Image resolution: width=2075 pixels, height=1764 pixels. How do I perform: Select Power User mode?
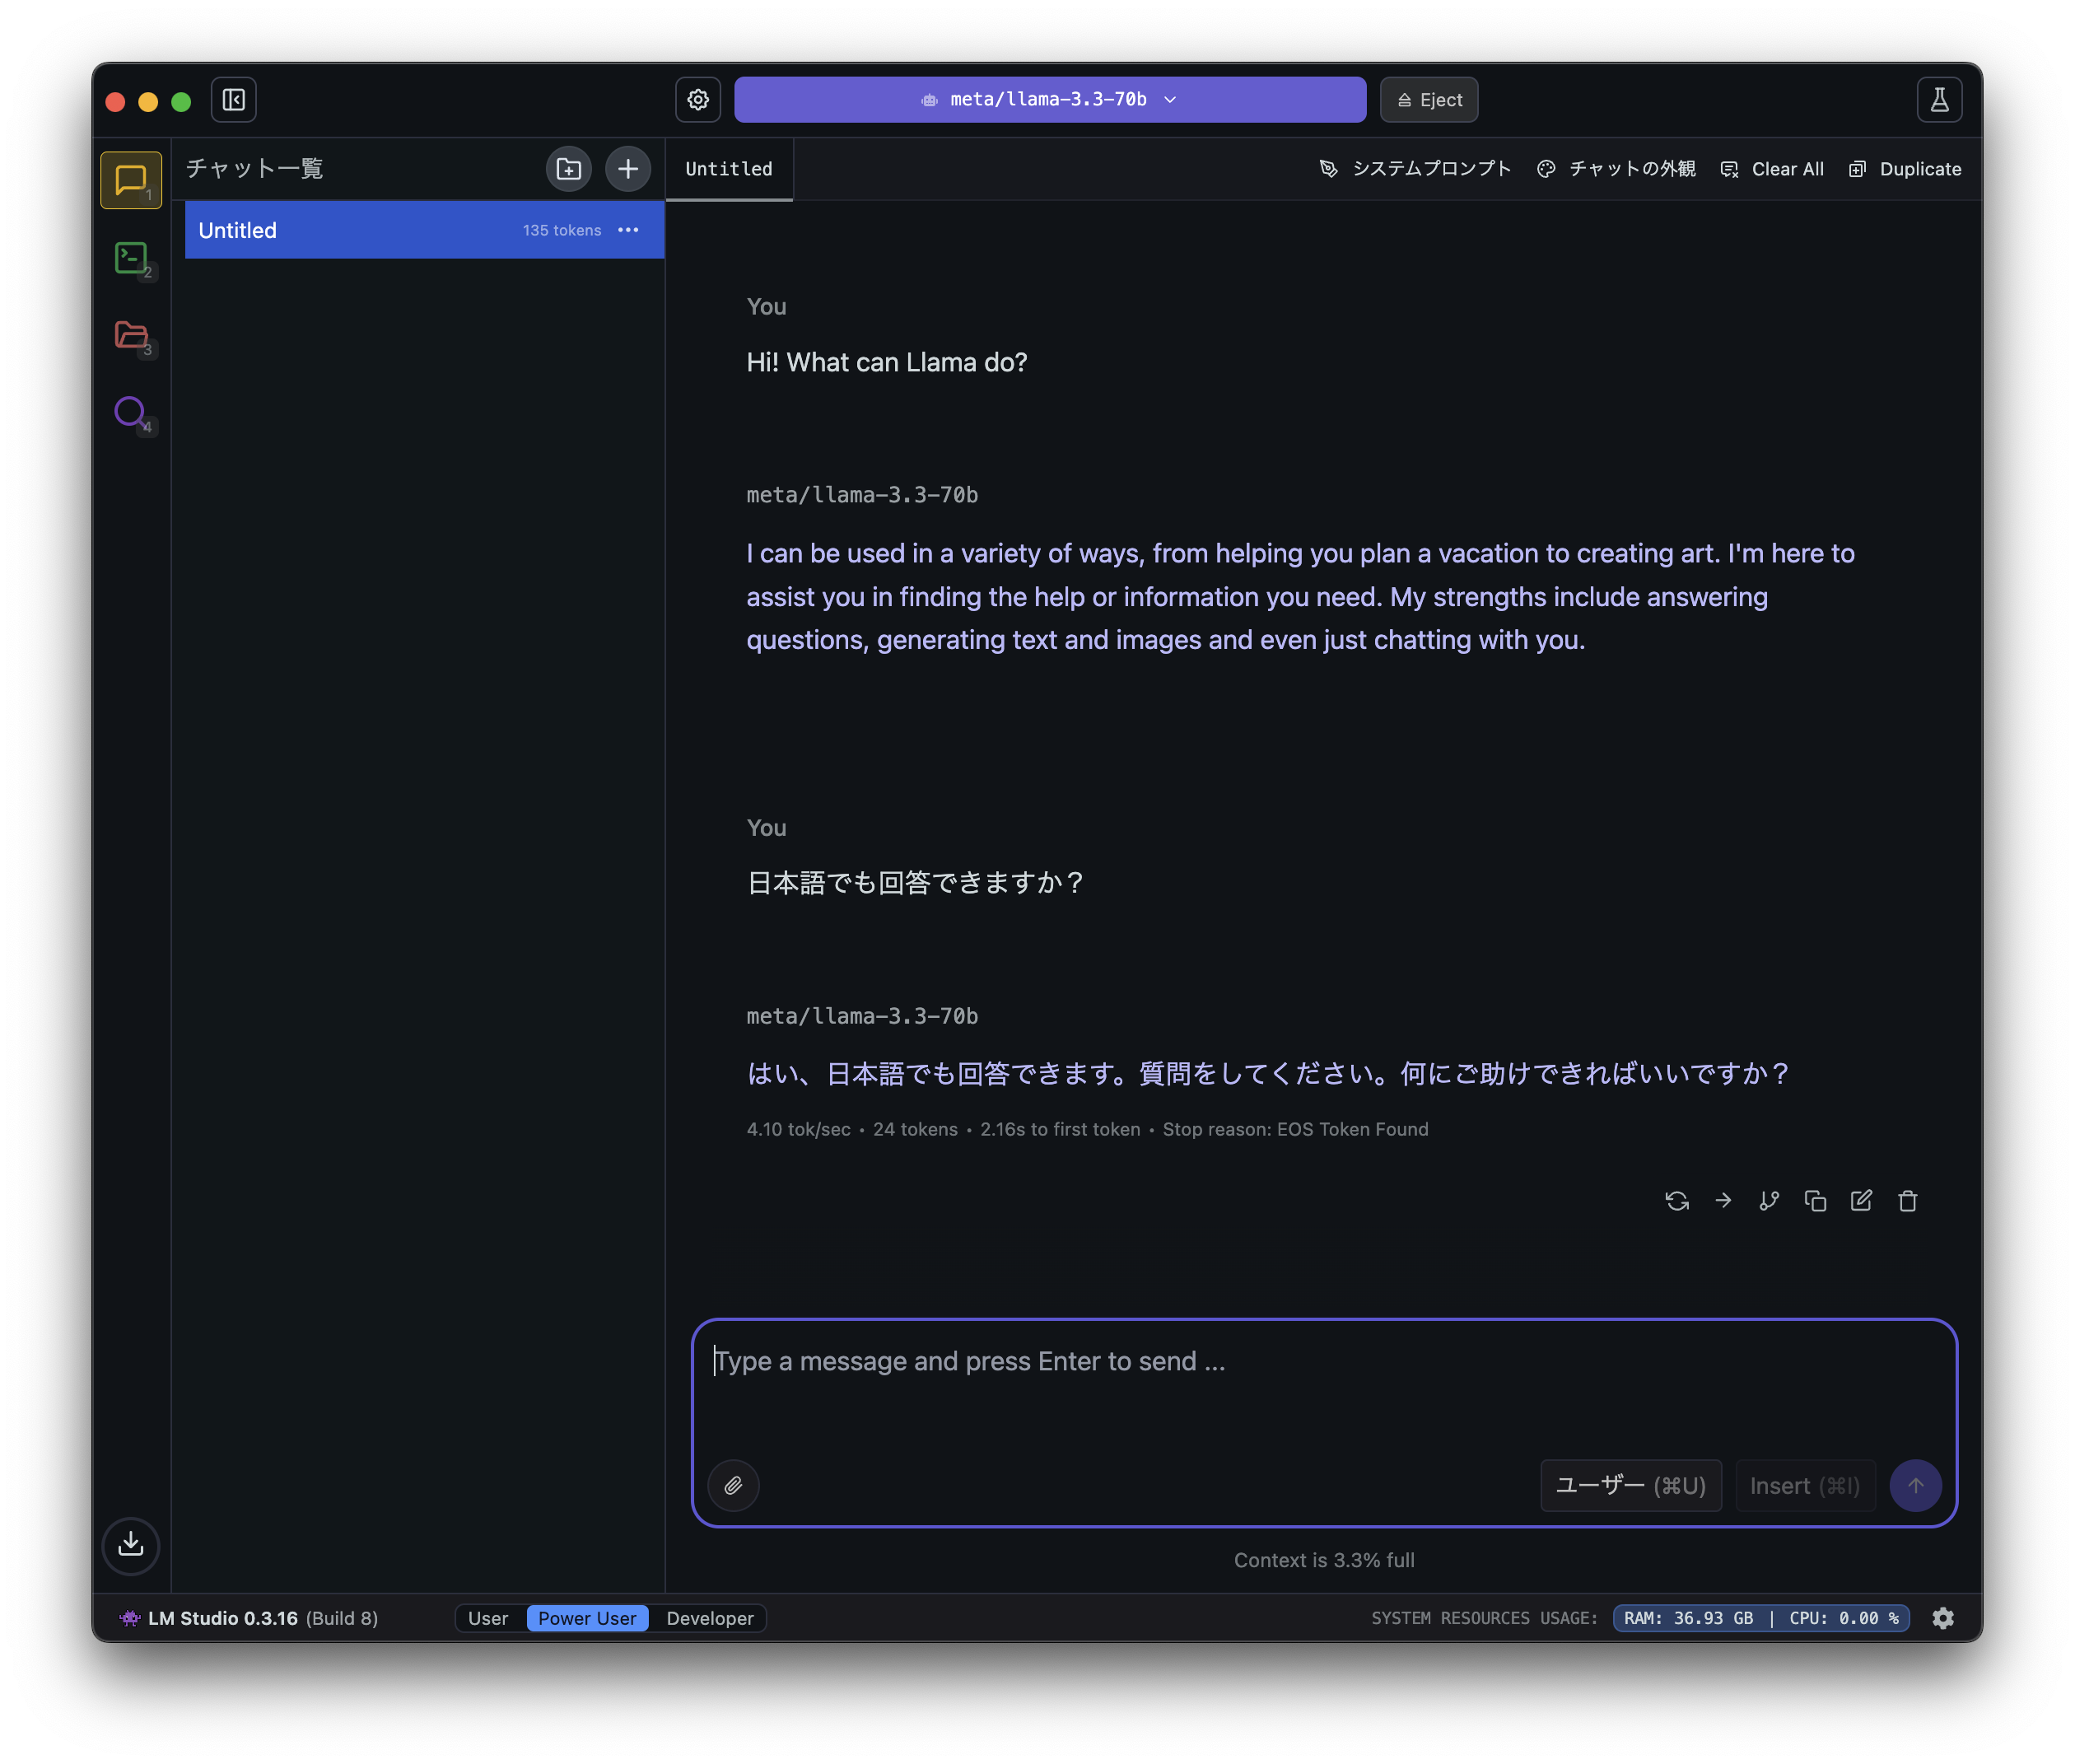tap(587, 1618)
